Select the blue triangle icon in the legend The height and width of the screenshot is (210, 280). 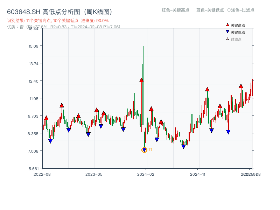tap(227, 32)
